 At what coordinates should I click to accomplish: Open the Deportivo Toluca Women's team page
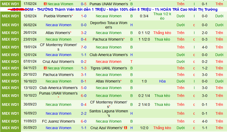pos(109,25)
